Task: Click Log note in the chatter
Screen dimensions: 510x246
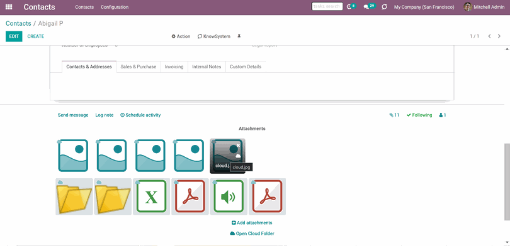Action: [x=105, y=115]
